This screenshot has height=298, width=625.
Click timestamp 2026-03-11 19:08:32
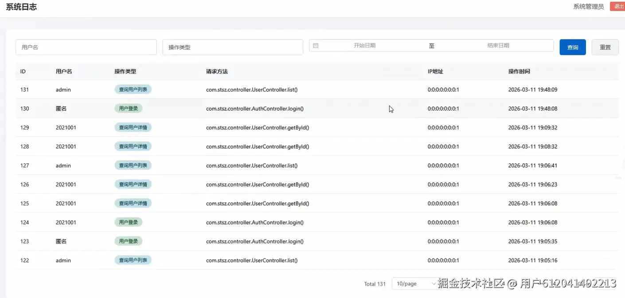(533, 147)
